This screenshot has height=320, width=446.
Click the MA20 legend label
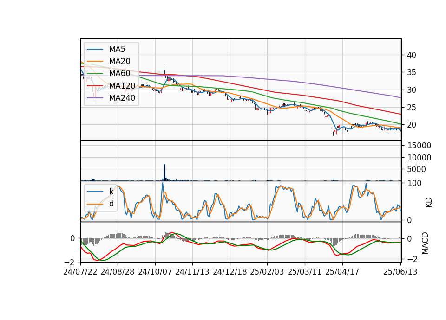coord(119,61)
